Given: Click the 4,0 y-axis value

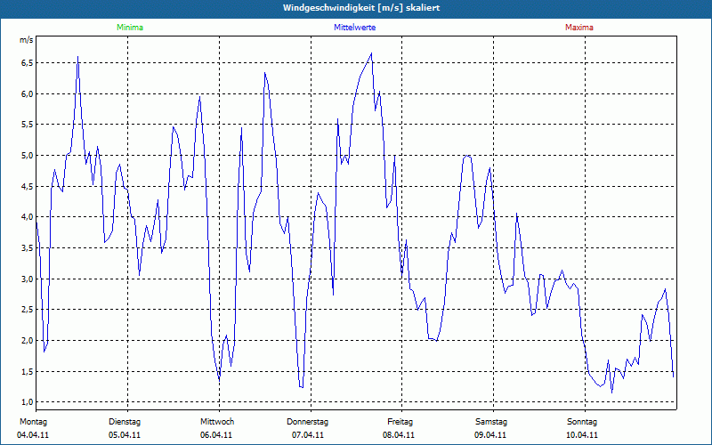Looking at the screenshot, I should (x=28, y=217).
